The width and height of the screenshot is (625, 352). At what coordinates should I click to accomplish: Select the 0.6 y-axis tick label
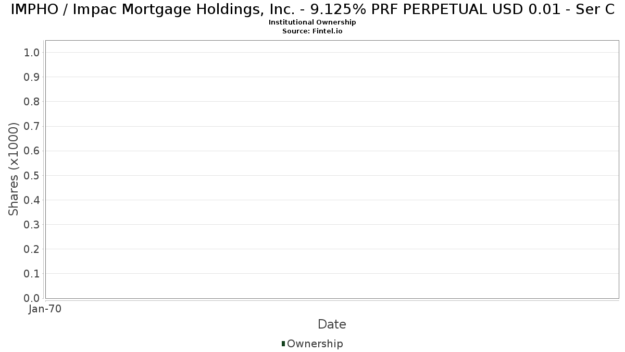click(x=31, y=151)
